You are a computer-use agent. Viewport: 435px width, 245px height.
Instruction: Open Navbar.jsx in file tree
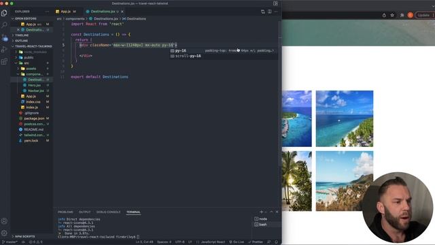(36, 91)
